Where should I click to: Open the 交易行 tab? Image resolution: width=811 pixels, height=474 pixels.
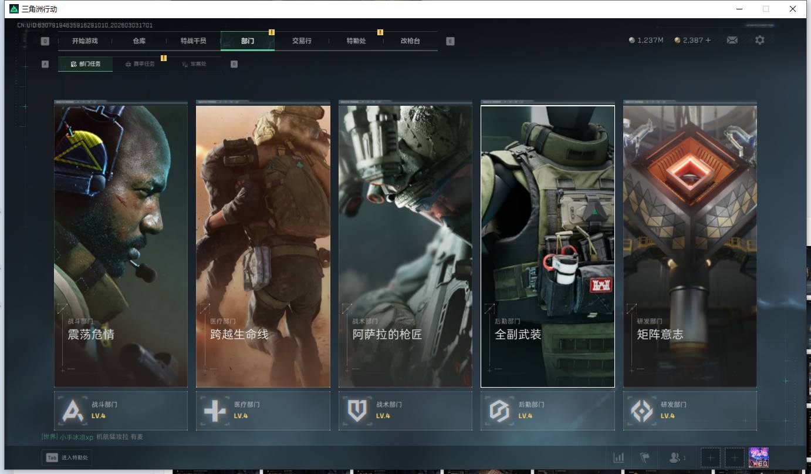click(x=302, y=41)
